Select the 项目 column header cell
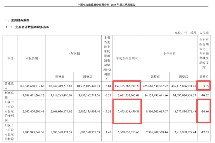 point(11,58)
